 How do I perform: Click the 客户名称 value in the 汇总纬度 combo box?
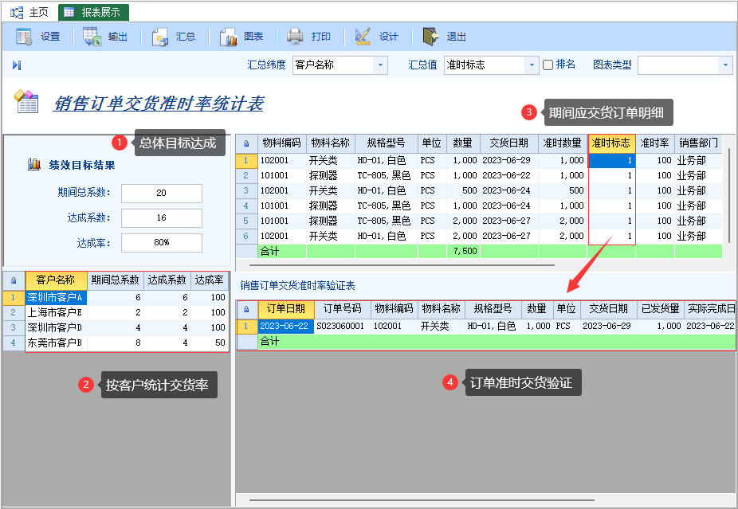[314, 65]
